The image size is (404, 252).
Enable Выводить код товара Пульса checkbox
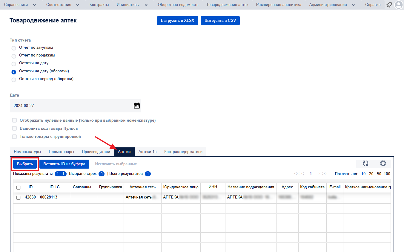14,128
